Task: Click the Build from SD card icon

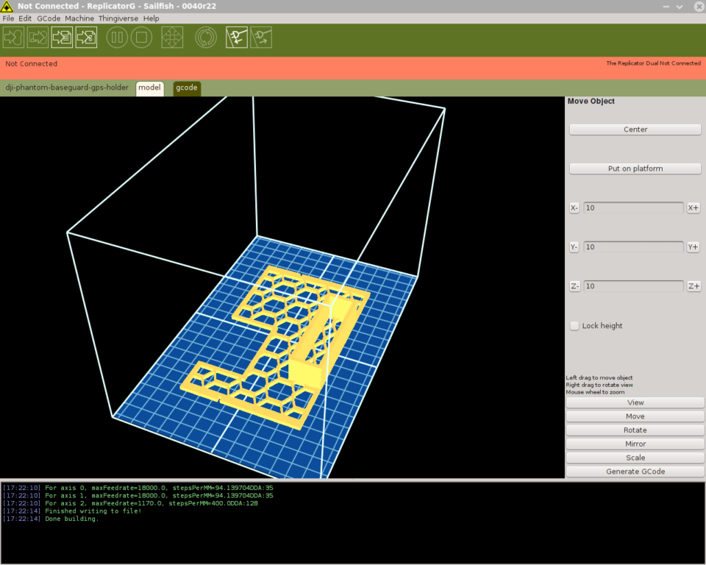Action: (x=38, y=38)
